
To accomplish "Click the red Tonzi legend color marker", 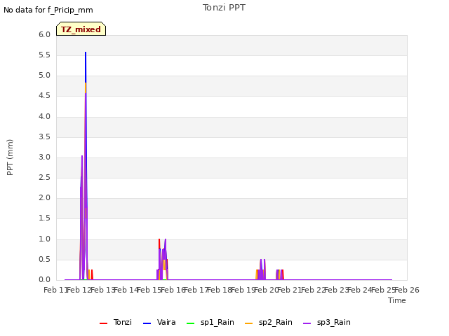I will 103,323.
